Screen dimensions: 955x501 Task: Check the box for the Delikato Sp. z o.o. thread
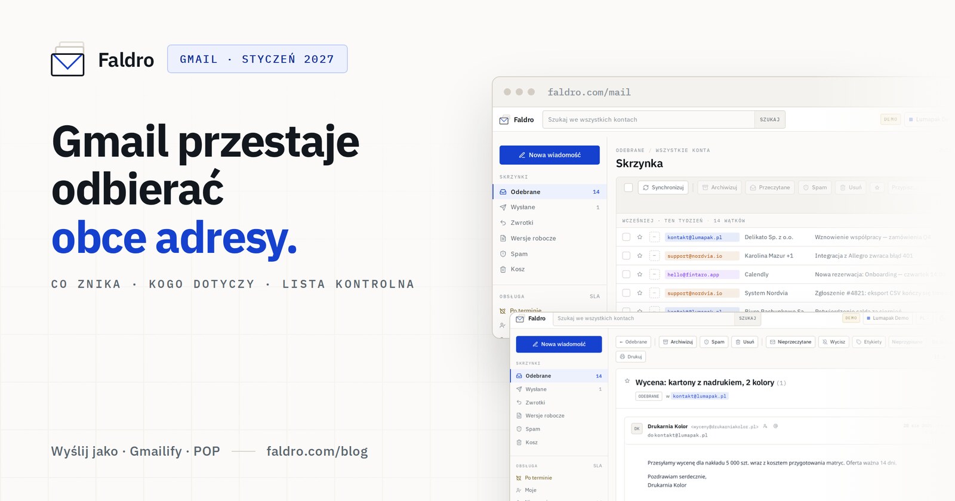pyautogui.click(x=626, y=237)
